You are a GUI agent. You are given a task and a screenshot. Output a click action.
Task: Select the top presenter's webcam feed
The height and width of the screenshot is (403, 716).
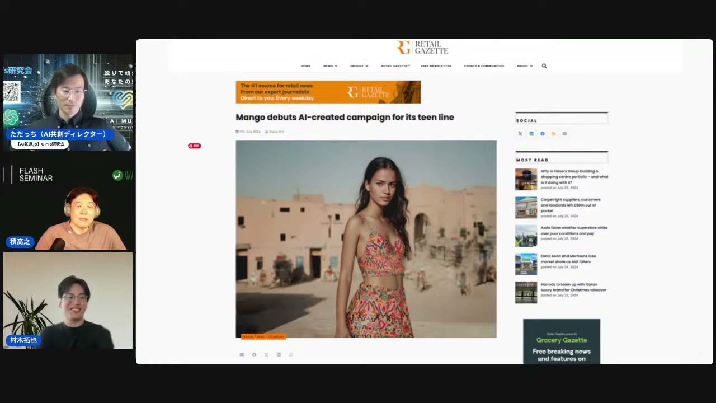pyautogui.click(x=68, y=102)
